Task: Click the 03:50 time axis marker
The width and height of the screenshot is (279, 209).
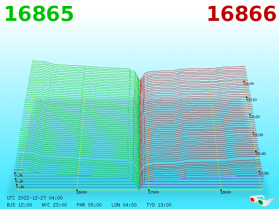Action: [x=264, y=173]
